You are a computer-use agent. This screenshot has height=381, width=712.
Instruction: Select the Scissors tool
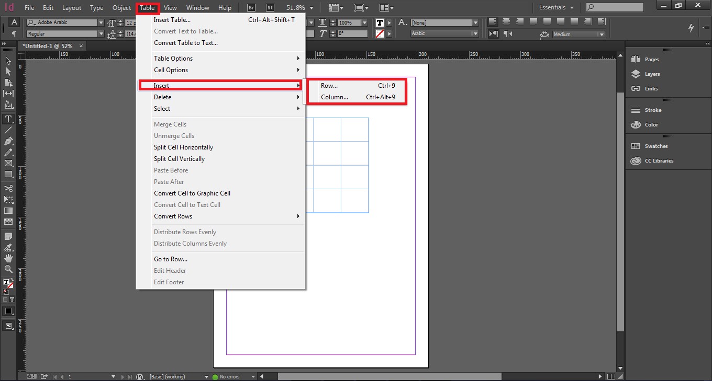[8, 188]
